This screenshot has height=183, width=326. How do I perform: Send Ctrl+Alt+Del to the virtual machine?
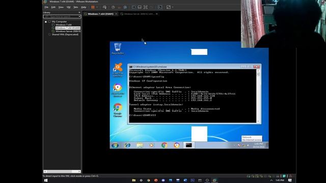point(104,7)
